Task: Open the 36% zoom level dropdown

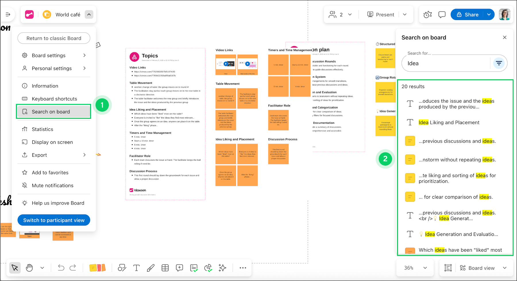Action: tap(415, 268)
